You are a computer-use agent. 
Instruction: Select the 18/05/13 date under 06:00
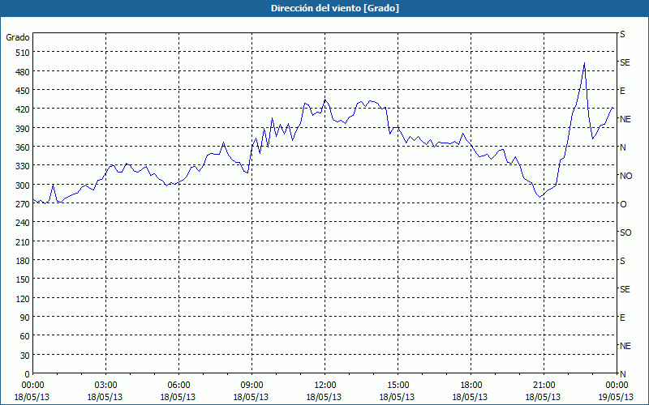[x=178, y=397]
